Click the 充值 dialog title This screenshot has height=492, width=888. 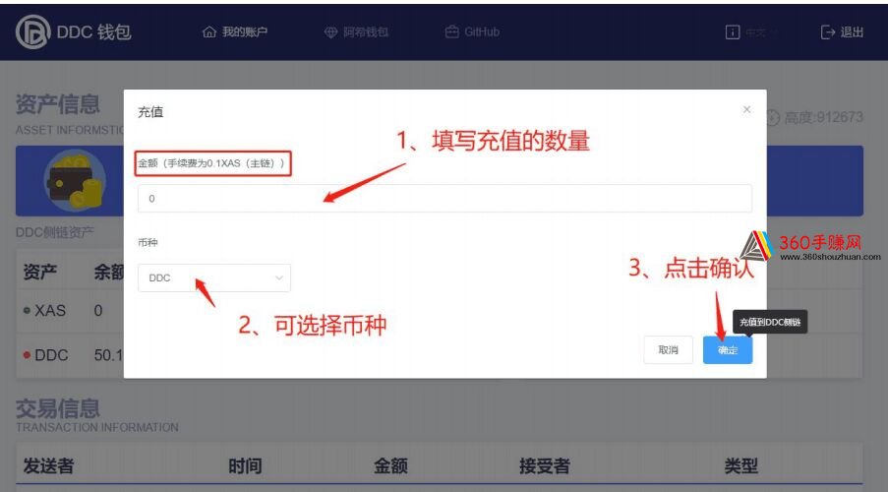[x=150, y=111]
